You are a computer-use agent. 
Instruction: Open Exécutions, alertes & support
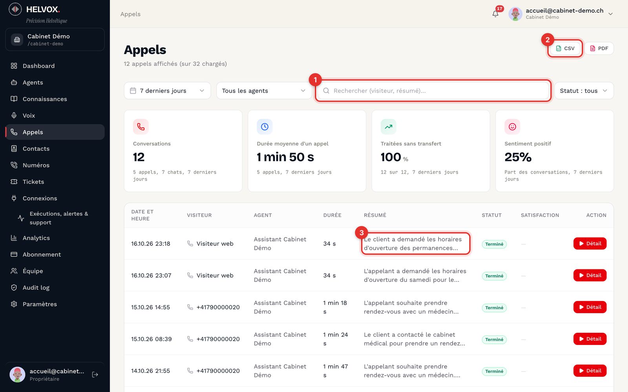(59, 218)
